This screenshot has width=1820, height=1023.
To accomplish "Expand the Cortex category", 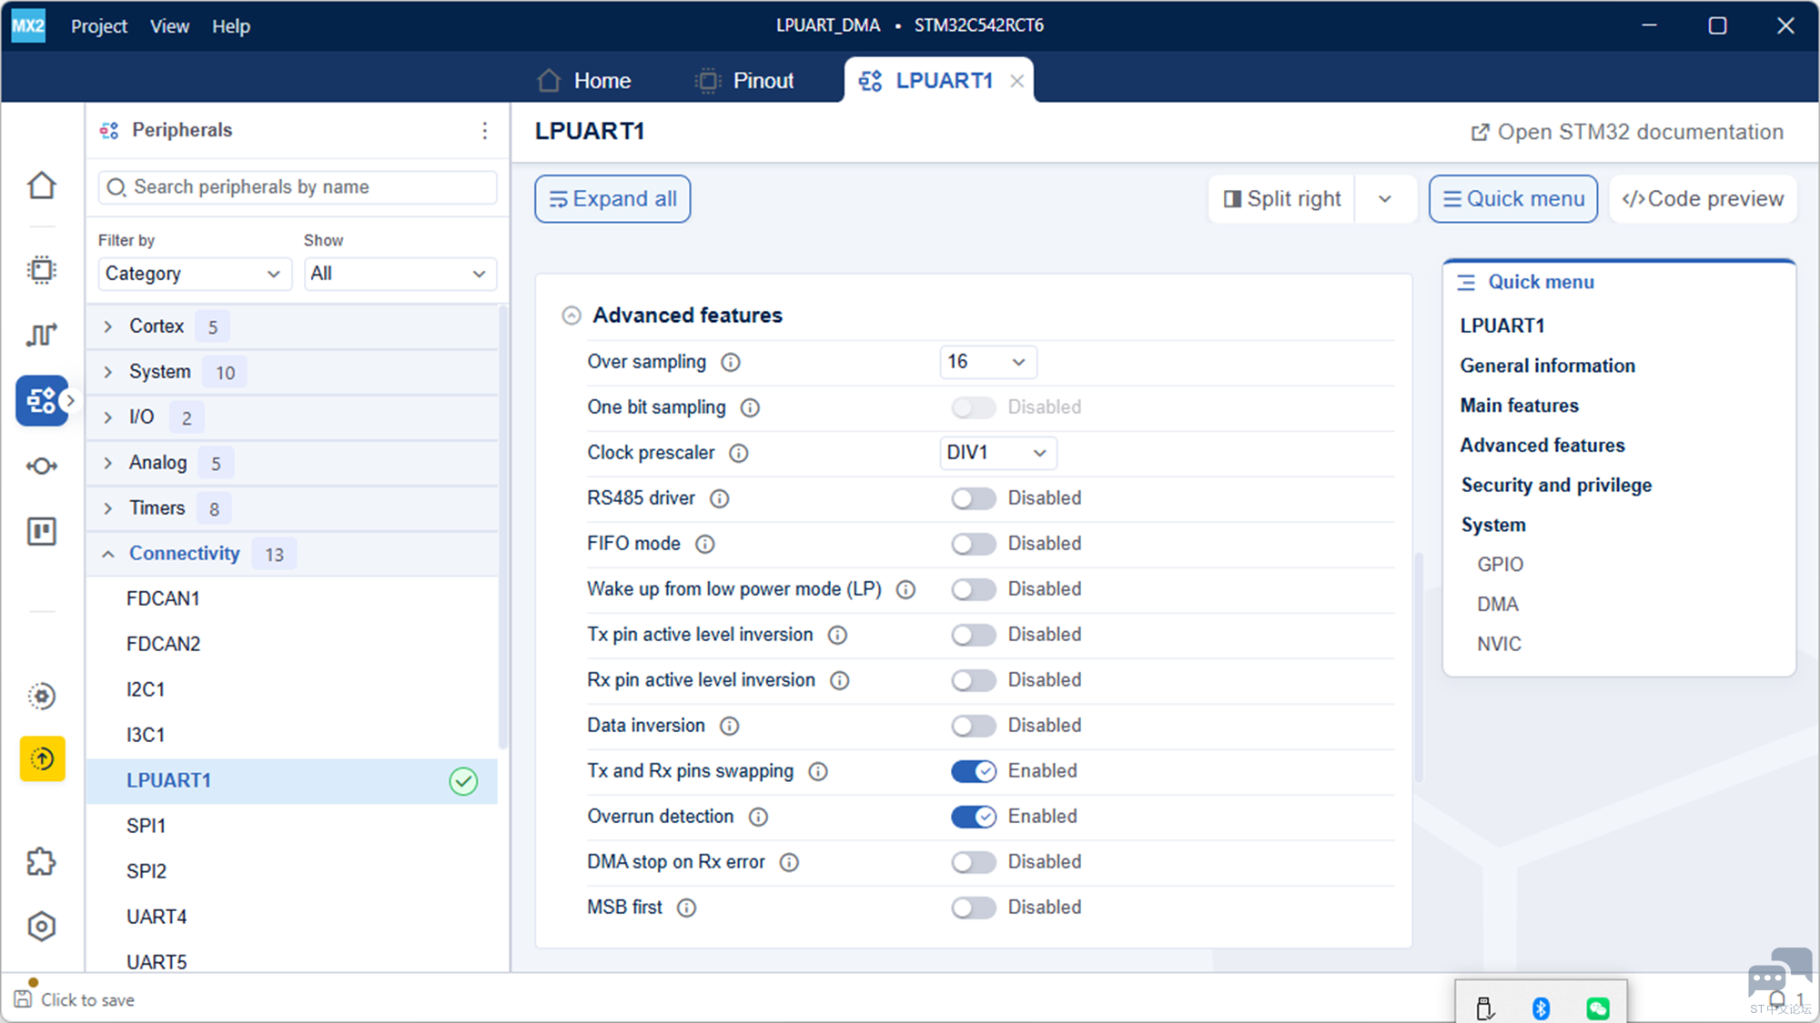I will [x=108, y=326].
